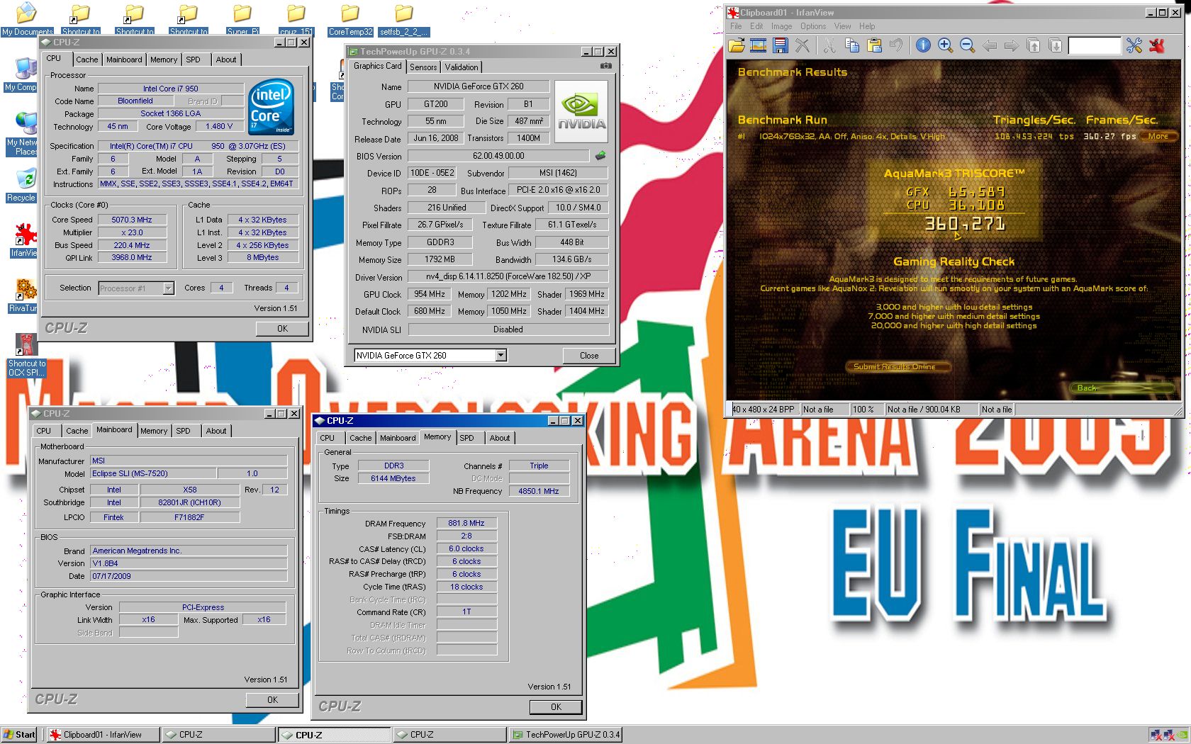Click the GPU name field NVIDIA GeForce GTX 260
Image resolution: width=1191 pixels, height=744 pixels.
479,86
